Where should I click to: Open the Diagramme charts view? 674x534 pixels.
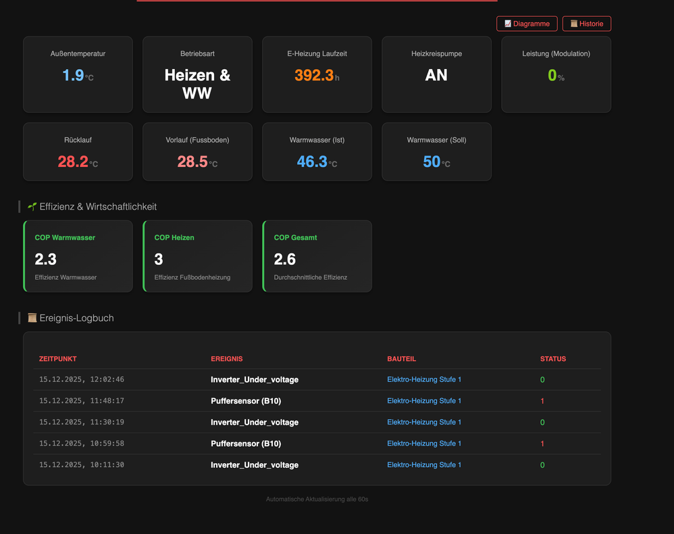(x=527, y=24)
